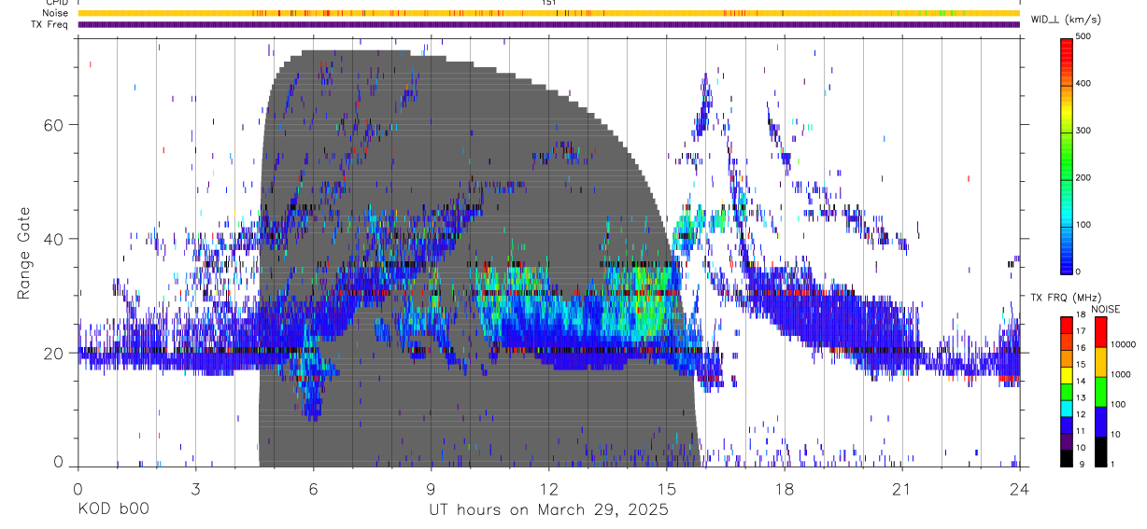Click the '100' tick on width colorbar

pos(1083,225)
